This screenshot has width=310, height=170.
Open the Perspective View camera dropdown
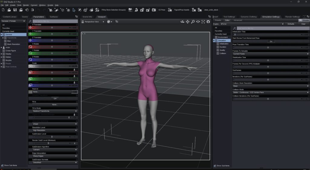94,22
